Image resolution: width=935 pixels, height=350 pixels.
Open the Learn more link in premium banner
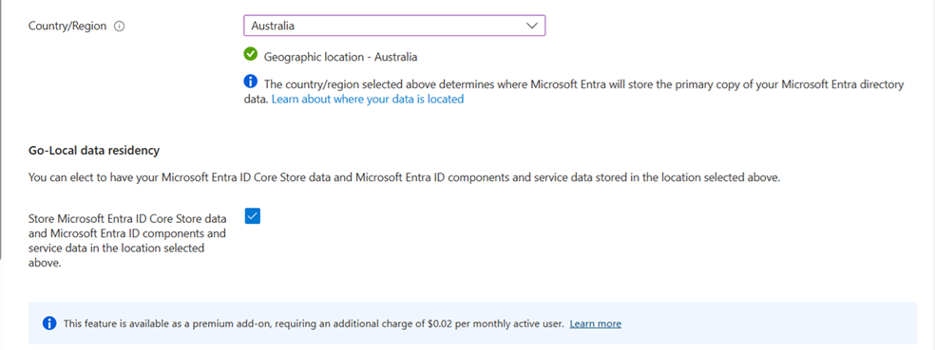click(595, 323)
